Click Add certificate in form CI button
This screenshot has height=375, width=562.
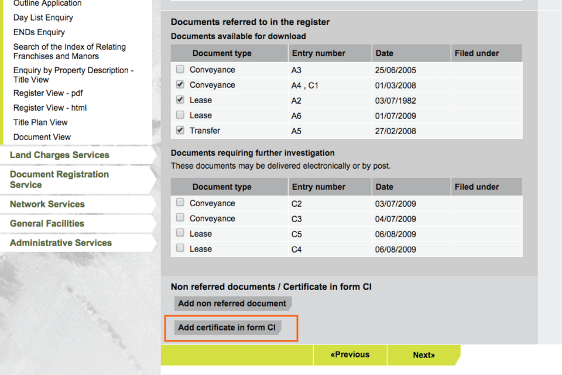227,328
